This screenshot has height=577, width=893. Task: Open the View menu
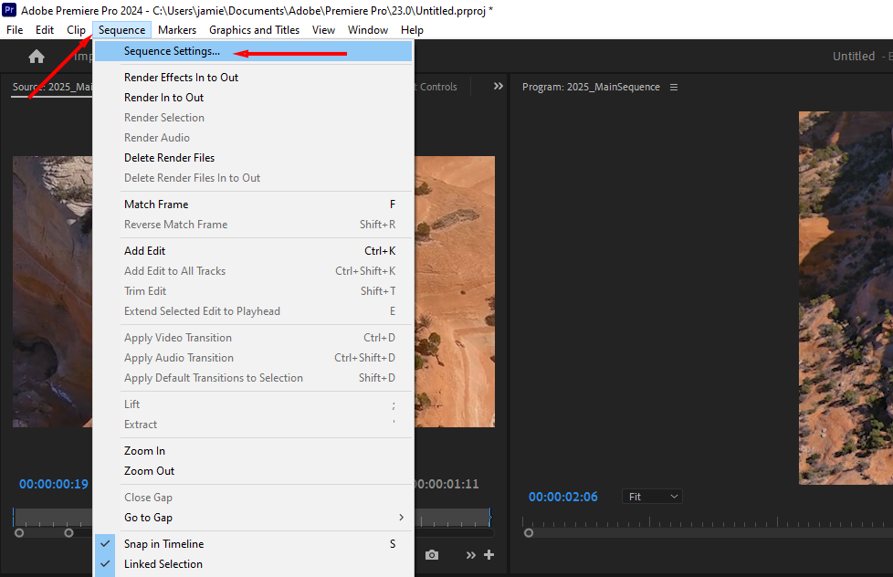(323, 29)
